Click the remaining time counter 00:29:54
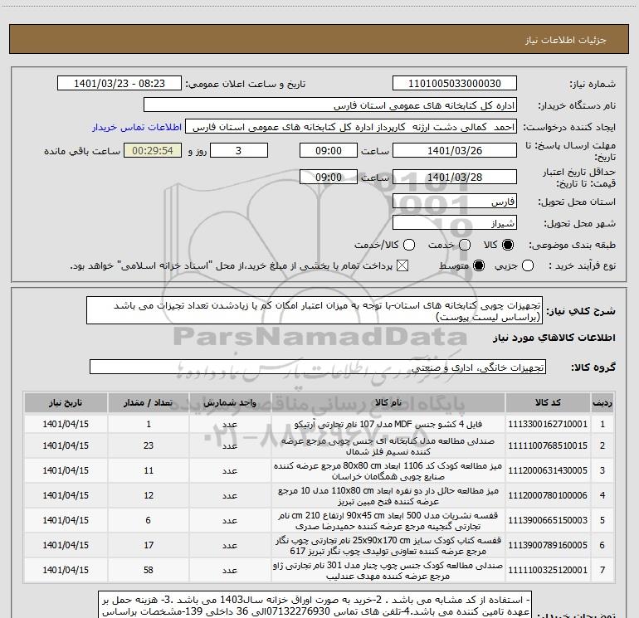 [153, 150]
